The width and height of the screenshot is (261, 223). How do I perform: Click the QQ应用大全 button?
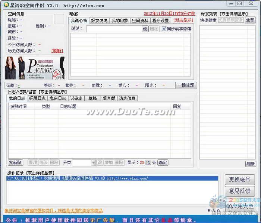click(x=240, y=206)
